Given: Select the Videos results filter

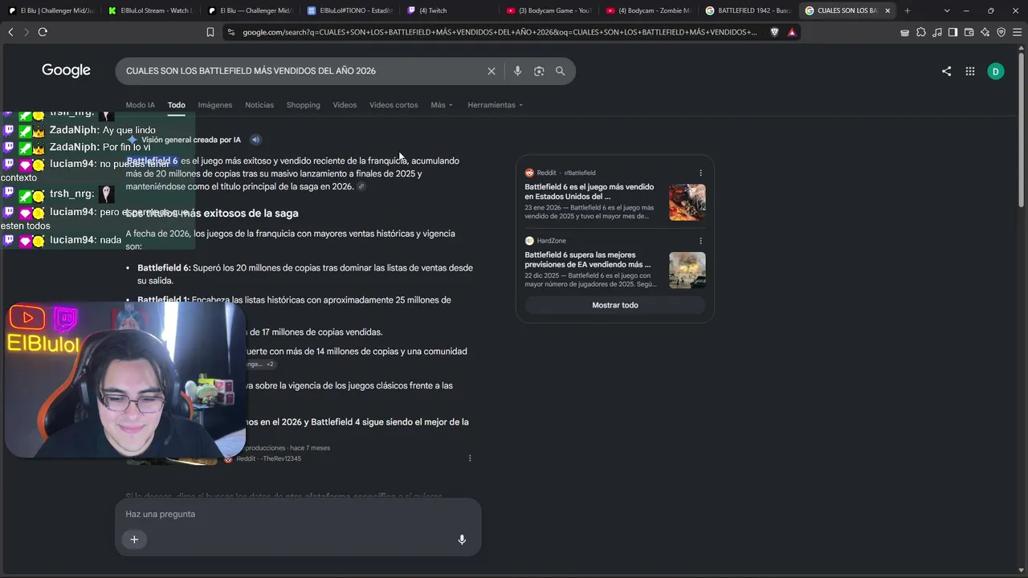Looking at the screenshot, I should click(345, 105).
